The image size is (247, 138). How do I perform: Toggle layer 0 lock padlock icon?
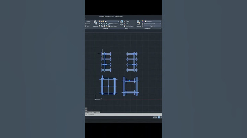pyautogui.click(x=103, y=21)
